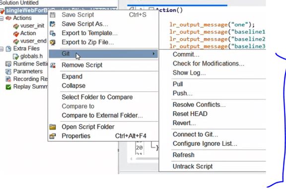Collapse the Actions tree node
This screenshot has width=286, height=189.
[1, 18]
